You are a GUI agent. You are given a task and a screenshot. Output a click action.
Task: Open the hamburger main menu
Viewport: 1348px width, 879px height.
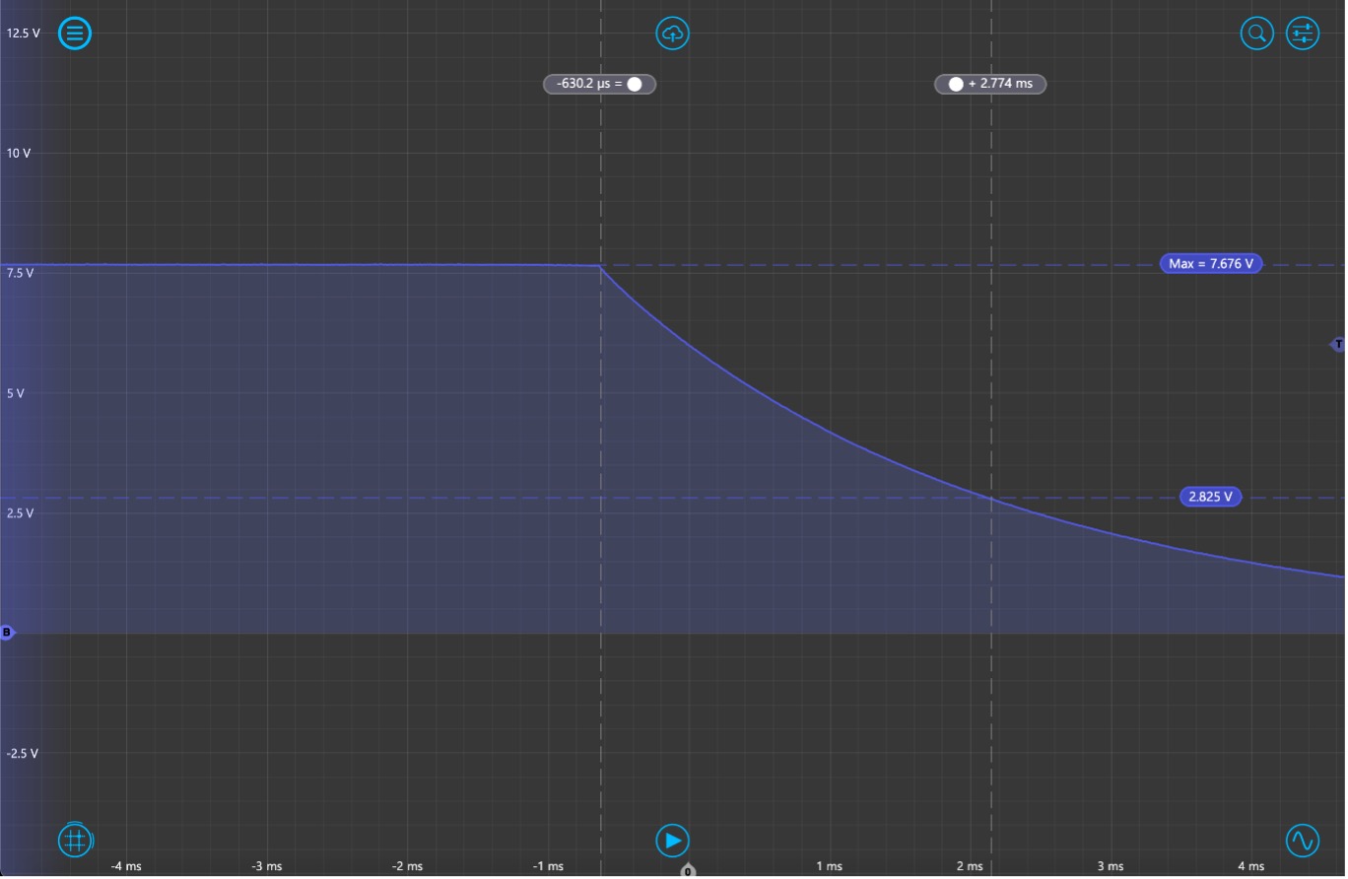[75, 34]
